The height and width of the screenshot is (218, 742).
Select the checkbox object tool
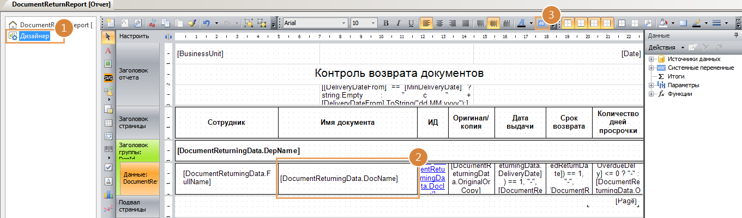pos(108,167)
